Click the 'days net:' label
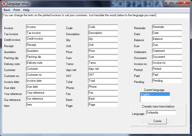Screen dimensions: 192x136 pyautogui.click(x=71, y=70)
